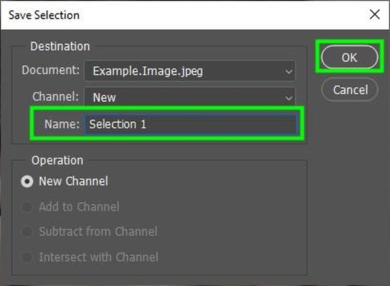Open the Document dropdown showing Example.Image.jpeg

191,71
